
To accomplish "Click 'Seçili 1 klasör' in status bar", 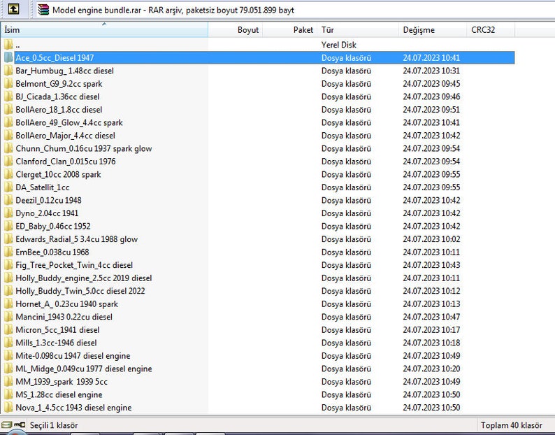I will [54, 425].
